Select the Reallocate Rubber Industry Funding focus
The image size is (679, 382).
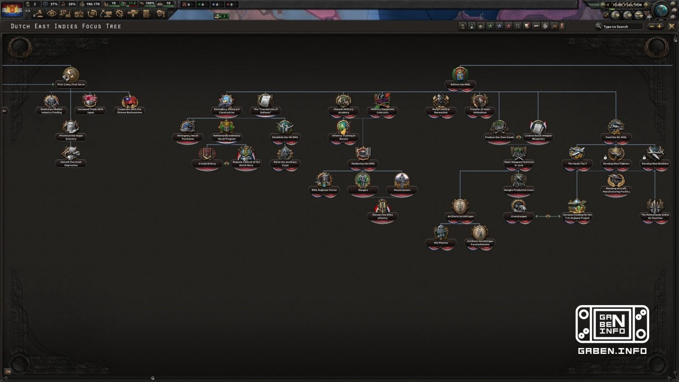[x=51, y=105]
